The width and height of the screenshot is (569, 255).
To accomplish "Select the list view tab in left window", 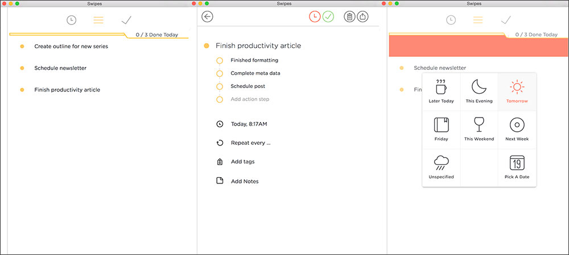I will point(98,20).
